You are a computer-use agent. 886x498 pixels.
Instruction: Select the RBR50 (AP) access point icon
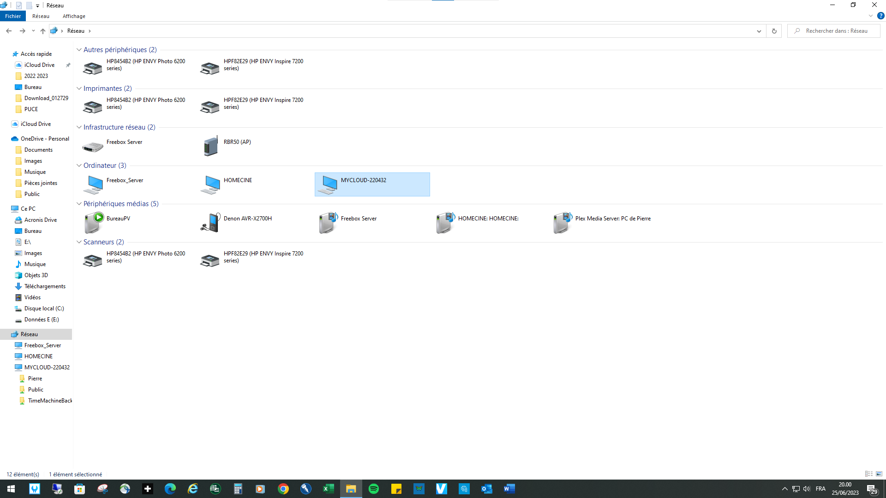(210, 146)
